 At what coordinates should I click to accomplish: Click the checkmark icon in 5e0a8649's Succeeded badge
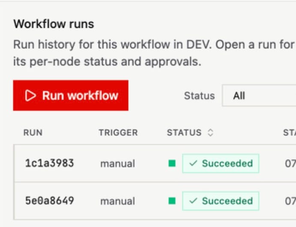pyautogui.click(x=193, y=201)
